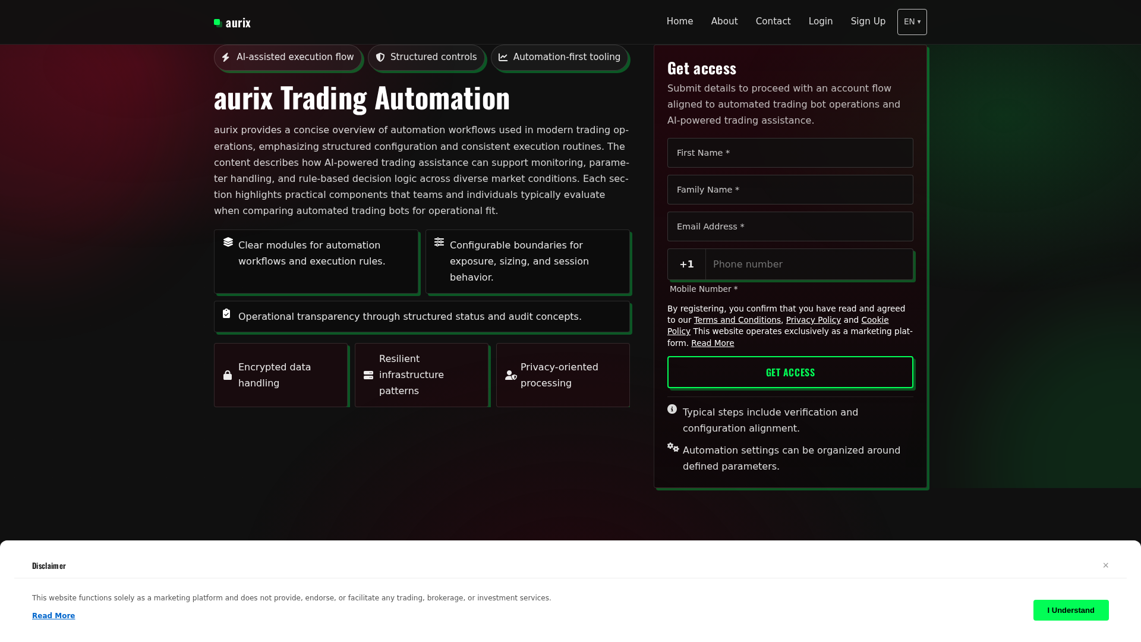Focus the First Name input field
1141x642 pixels.
[790, 153]
